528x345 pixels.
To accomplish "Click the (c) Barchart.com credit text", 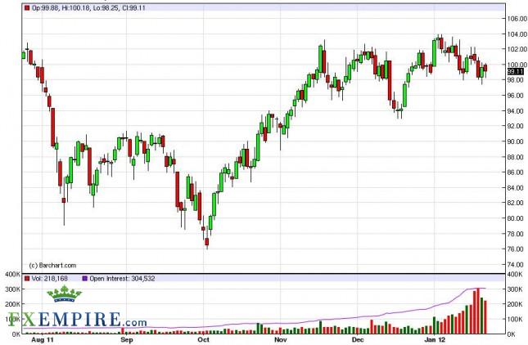I will [52, 266].
